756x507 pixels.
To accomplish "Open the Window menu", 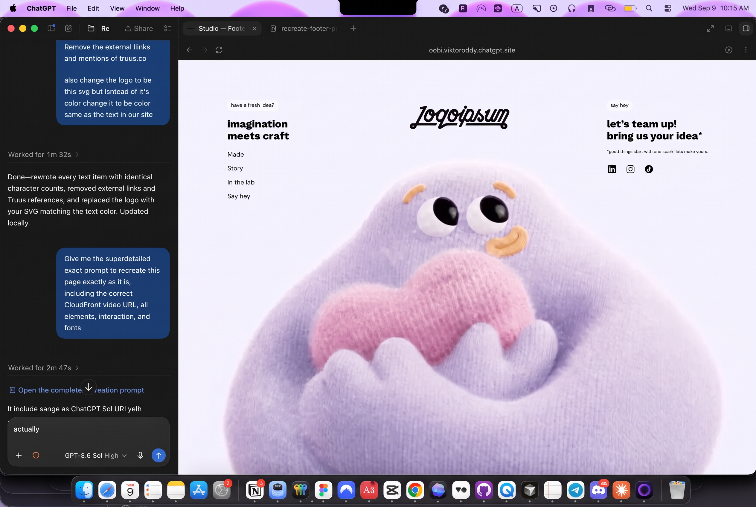I will [147, 8].
